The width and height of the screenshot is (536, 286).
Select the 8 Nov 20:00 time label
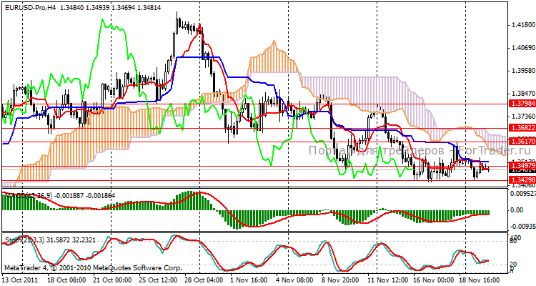click(340, 279)
